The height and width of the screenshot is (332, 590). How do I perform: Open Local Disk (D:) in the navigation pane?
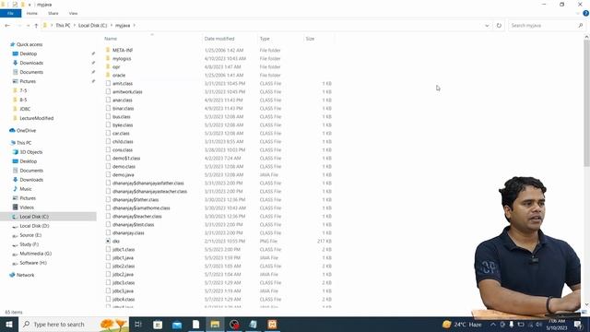click(x=34, y=226)
